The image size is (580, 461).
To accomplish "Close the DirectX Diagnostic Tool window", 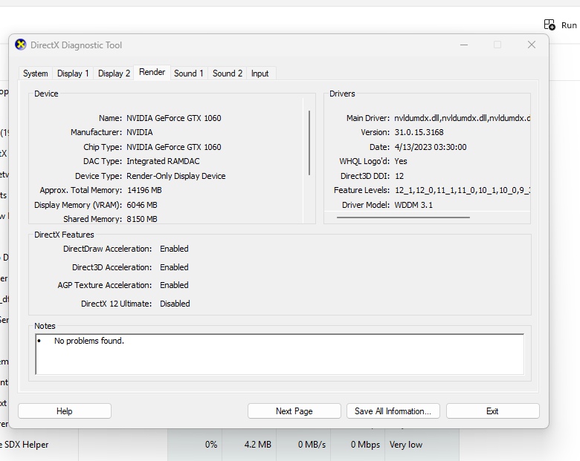I will pyautogui.click(x=531, y=45).
